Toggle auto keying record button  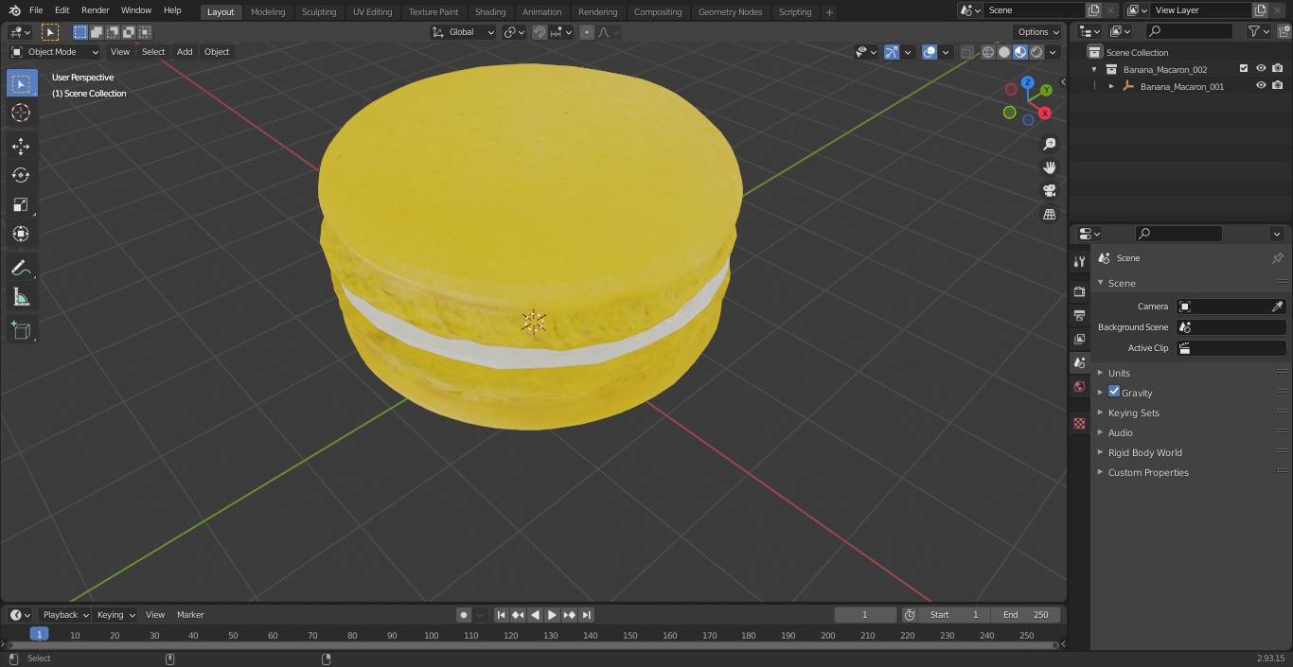tap(464, 615)
